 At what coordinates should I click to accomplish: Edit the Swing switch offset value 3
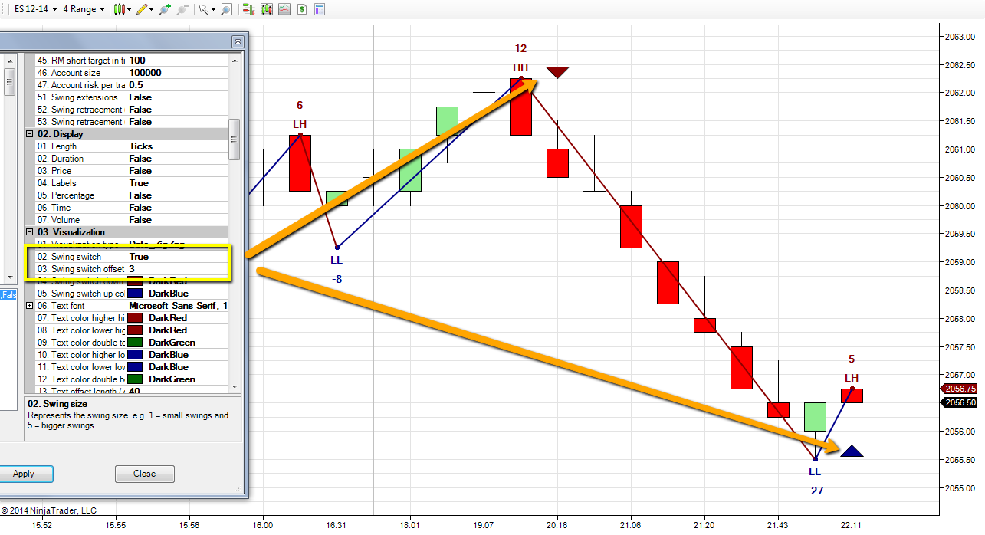(x=177, y=269)
